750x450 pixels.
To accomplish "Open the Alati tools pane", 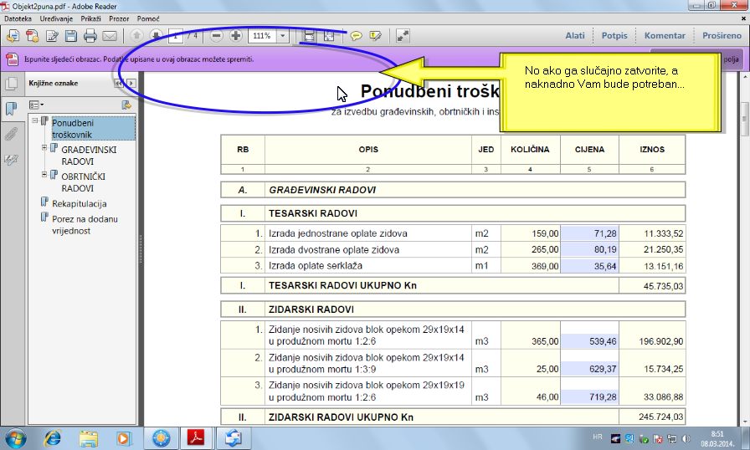I will tap(575, 36).
